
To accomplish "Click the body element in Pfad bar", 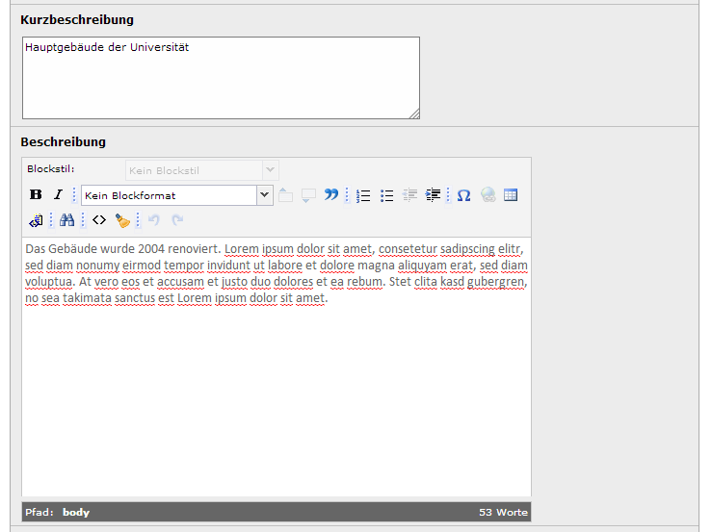I will pyautogui.click(x=76, y=512).
